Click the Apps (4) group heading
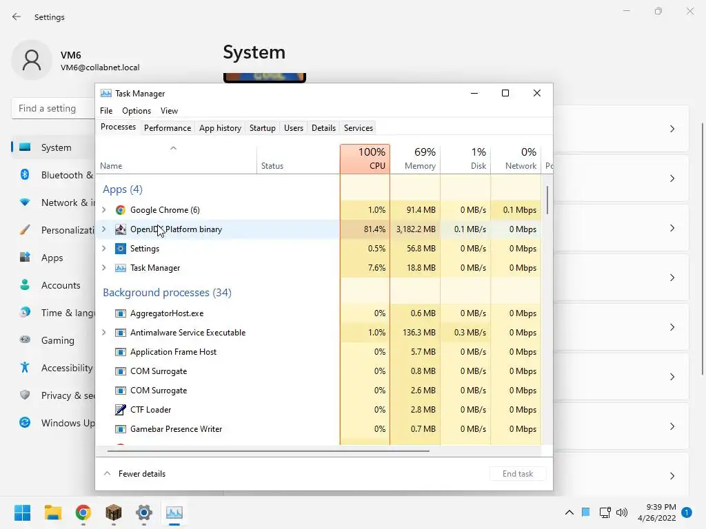This screenshot has width=706, height=529. point(123,189)
